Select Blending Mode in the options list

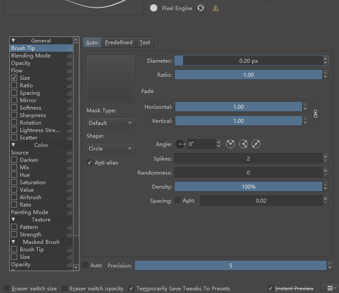[x=31, y=56]
